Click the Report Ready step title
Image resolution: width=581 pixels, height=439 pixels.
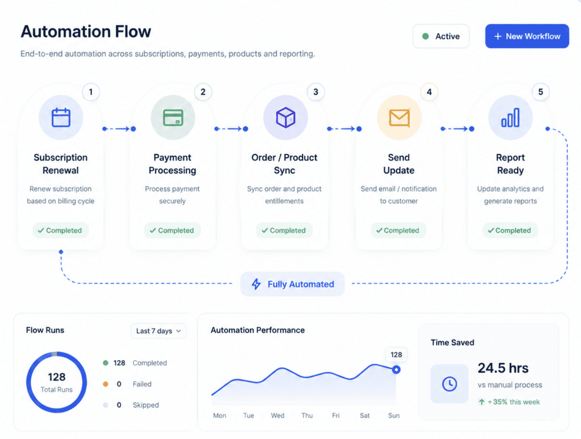click(x=511, y=164)
